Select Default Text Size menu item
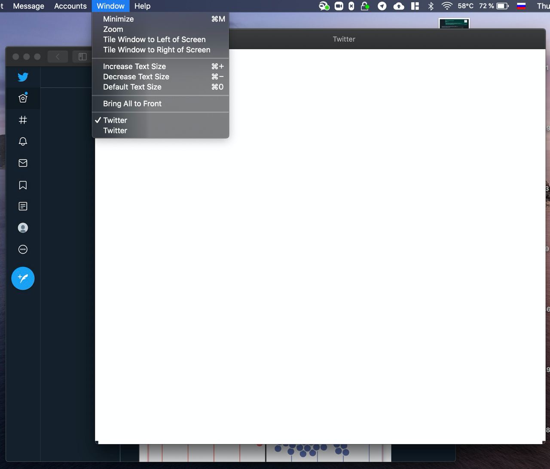550x469 pixels. (160, 87)
